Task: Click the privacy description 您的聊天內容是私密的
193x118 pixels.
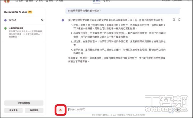Action: click(x=25, y=34)
